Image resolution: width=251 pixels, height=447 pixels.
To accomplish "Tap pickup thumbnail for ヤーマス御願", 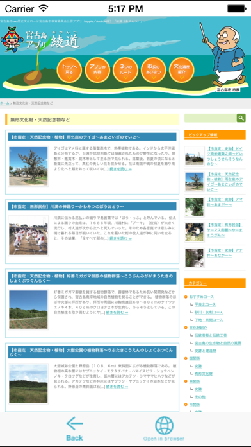I will [x=195, y=232].
